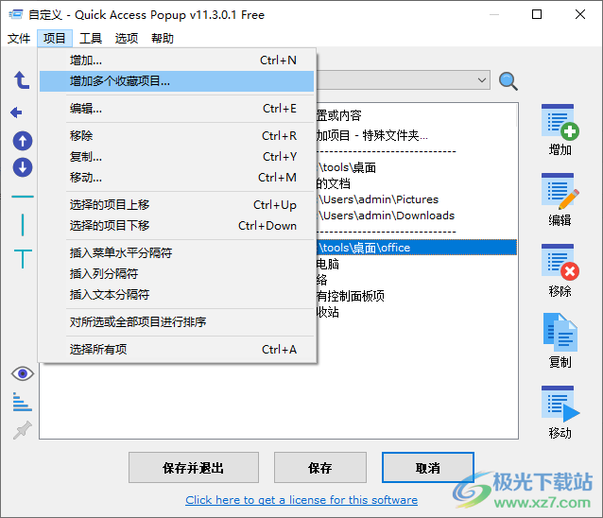Insert horizontal separator line icon

pyautogui.click(x=23, y=197)
